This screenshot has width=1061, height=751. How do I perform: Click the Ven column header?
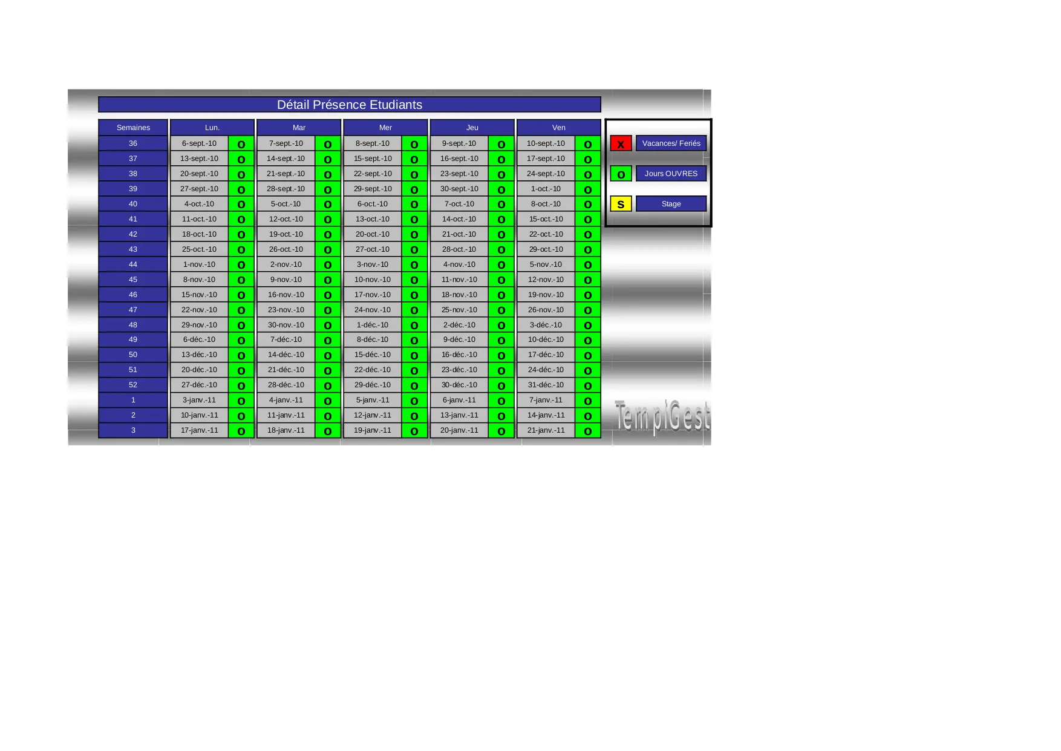558,128
